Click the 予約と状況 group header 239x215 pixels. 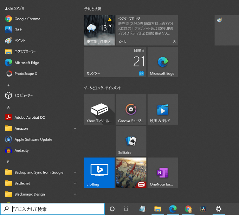coord(93,9)
